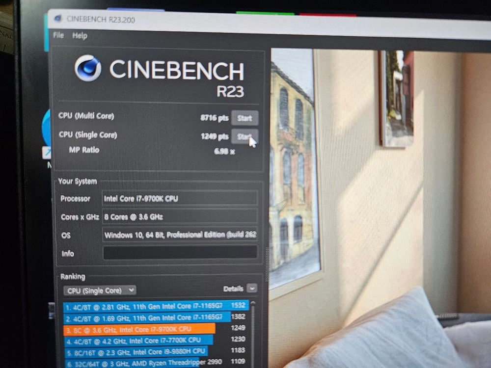Click the Cinebench sphere logo
The image size is (491, 368).
tap(88, 68)
